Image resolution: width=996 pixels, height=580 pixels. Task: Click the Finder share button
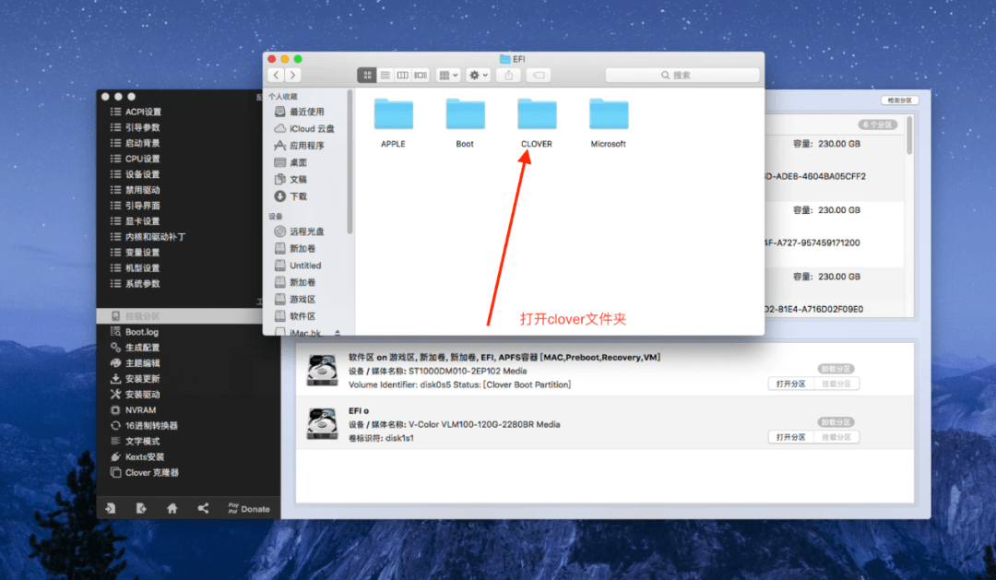coord(509,75)
